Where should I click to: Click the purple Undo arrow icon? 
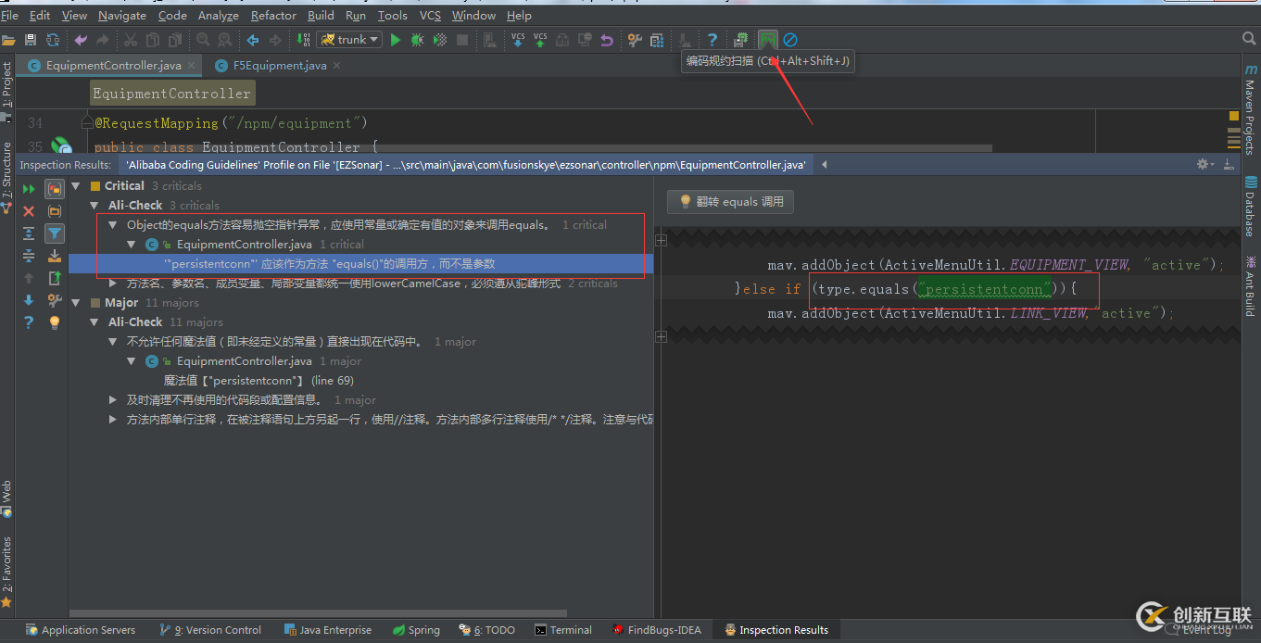81,40
